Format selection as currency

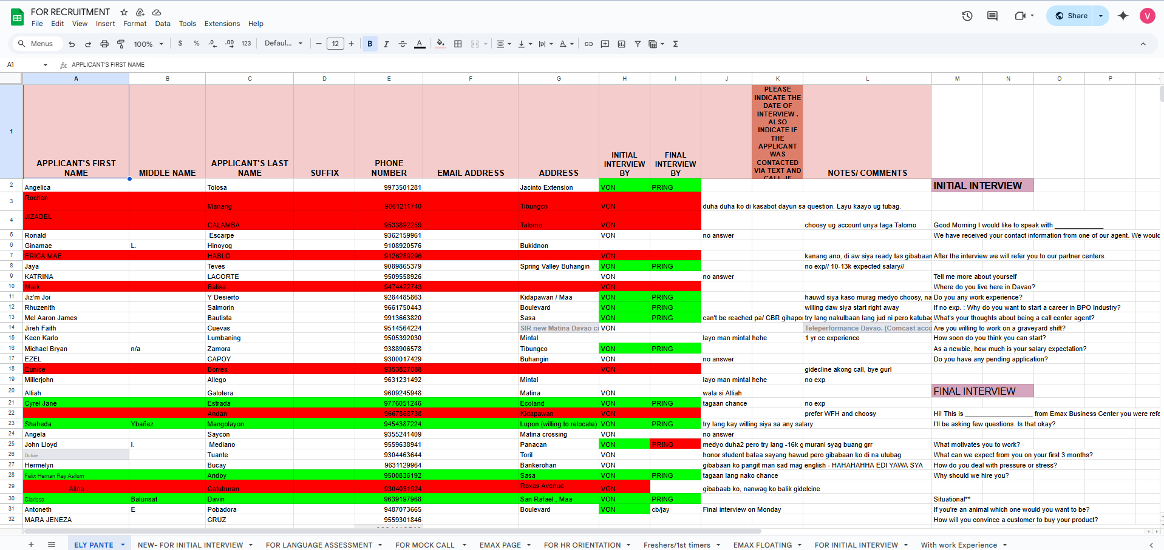click(x=180, y=44)
